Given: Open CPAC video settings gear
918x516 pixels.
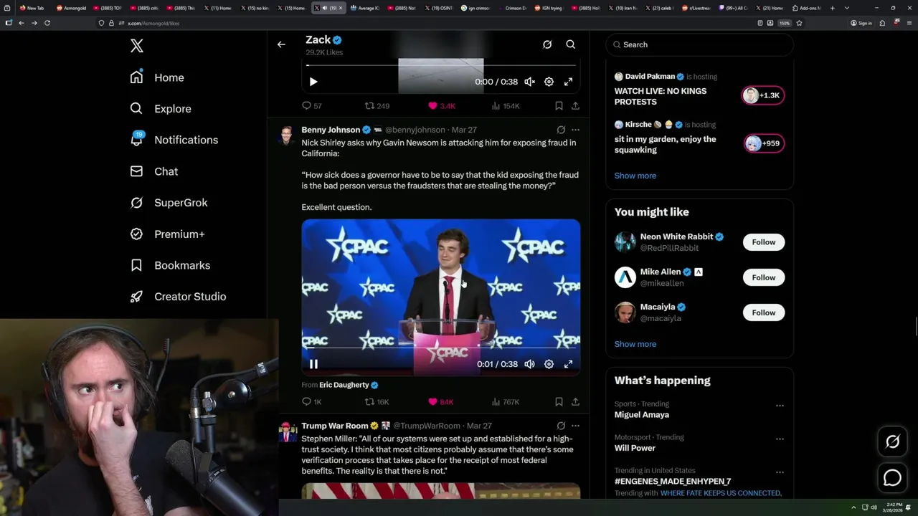Looking at the screenshot, I should point(549,364).
